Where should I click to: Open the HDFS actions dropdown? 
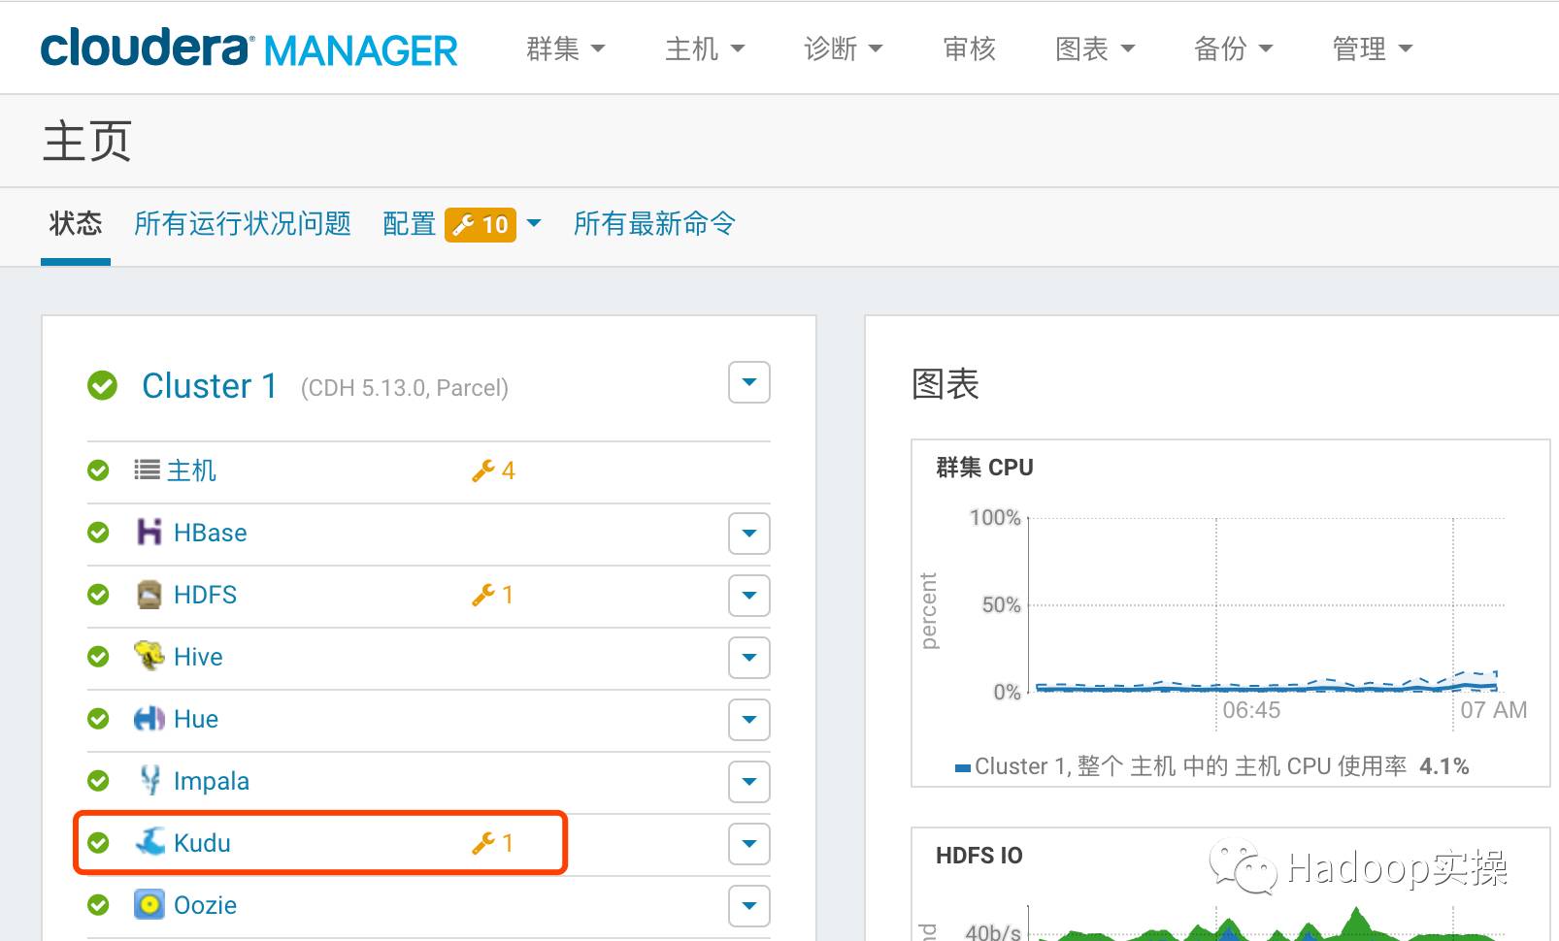pyautogui.click(x=749, y=595)
